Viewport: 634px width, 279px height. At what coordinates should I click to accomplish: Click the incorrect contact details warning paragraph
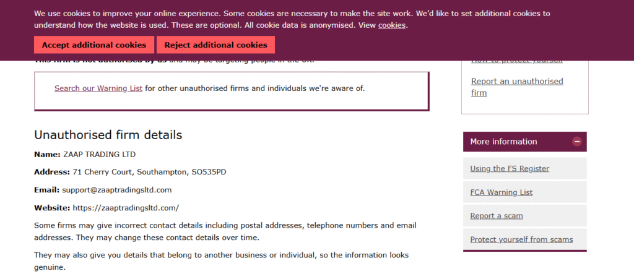225,231
